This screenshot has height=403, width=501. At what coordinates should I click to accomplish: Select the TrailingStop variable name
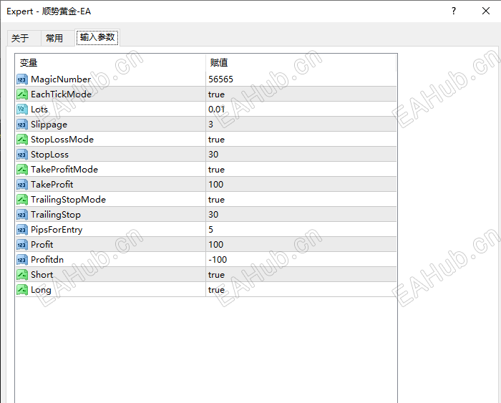(x=56, y=215)
